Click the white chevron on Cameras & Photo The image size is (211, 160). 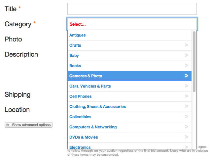(186, 76)
